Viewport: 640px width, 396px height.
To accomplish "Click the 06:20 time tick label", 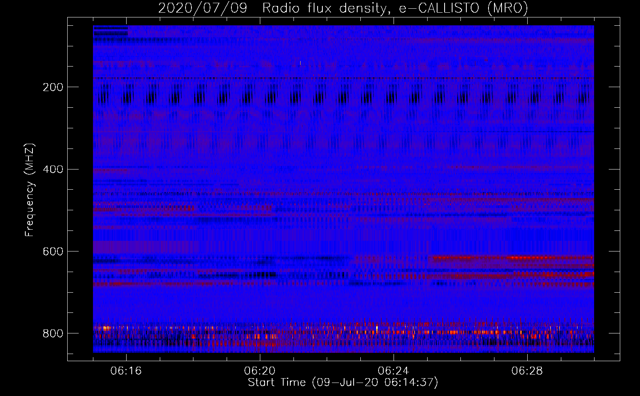I will click(x=260, y=371).
